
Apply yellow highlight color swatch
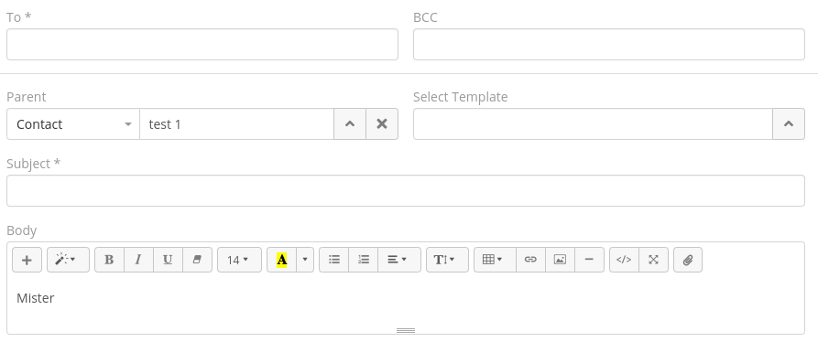click(x=282, y=260)
